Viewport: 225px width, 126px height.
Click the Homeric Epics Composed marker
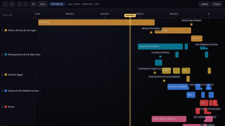(201, 89)
